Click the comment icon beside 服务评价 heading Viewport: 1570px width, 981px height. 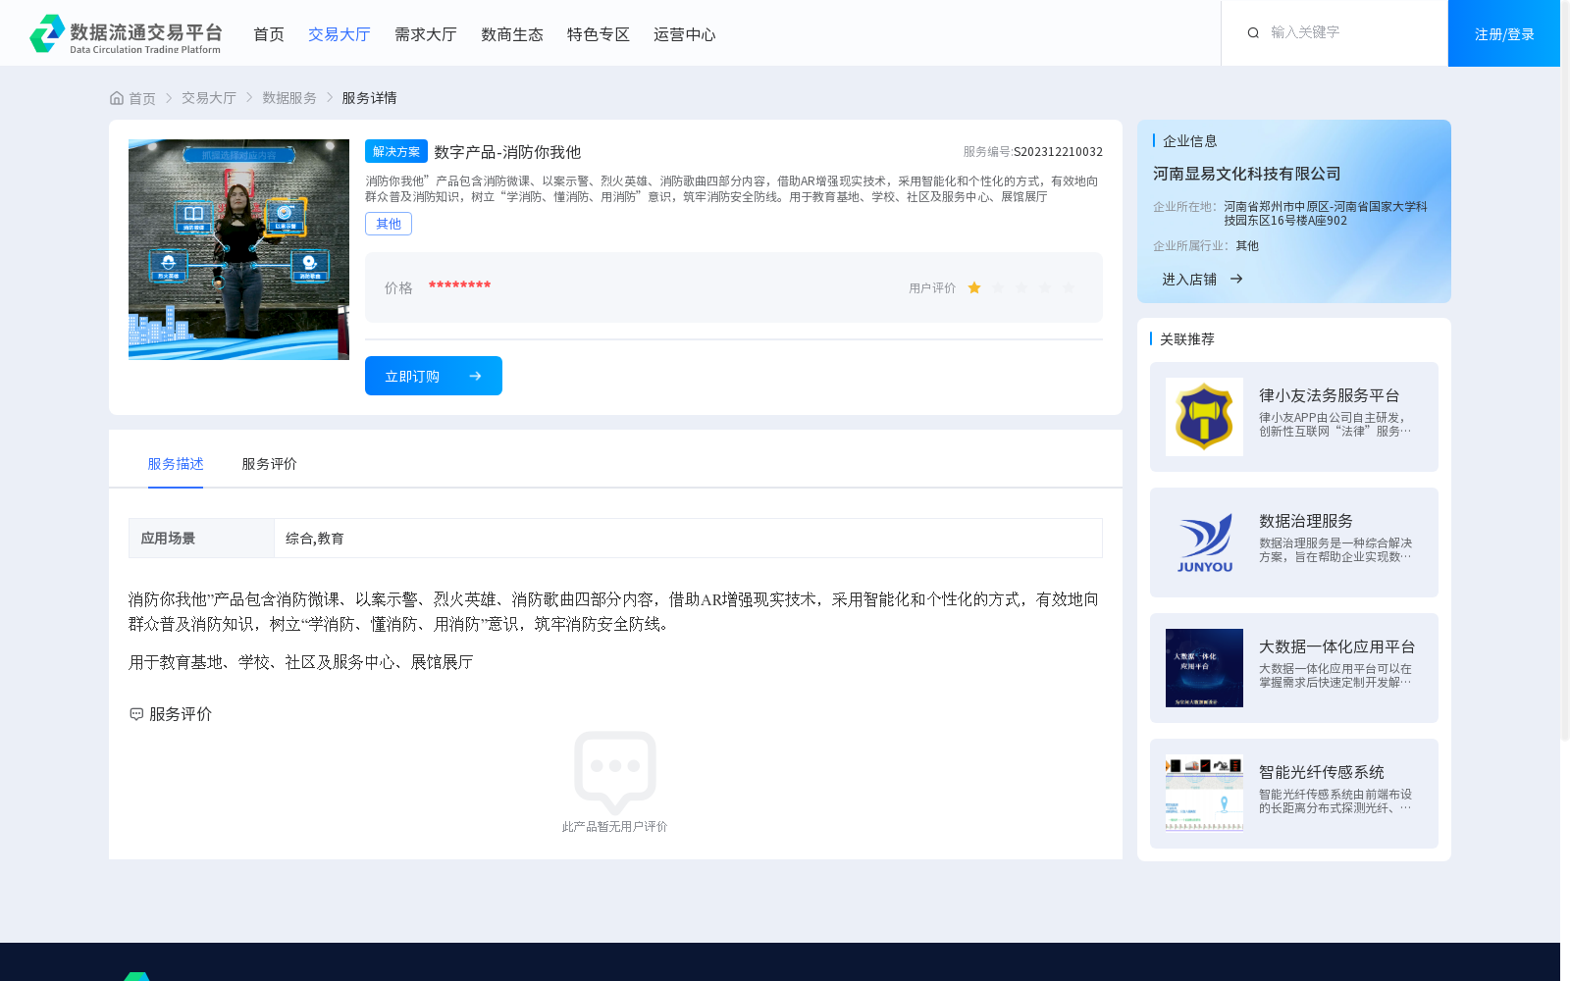(136, 714)
